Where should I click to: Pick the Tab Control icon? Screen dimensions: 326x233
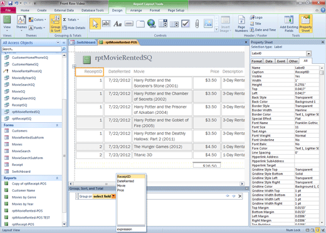pyautogui.click(x=140, y=24)
